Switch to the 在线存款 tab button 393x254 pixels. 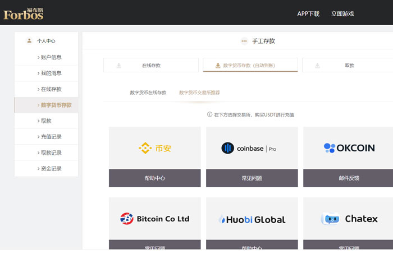(x=151, y=65)
